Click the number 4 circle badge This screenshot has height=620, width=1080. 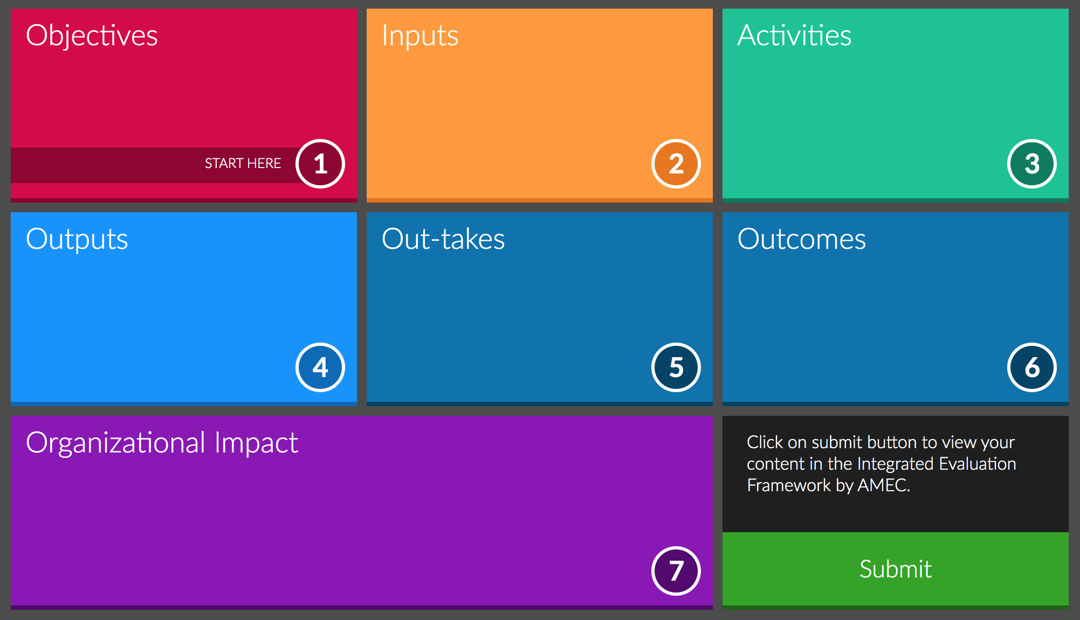point(320,367)
